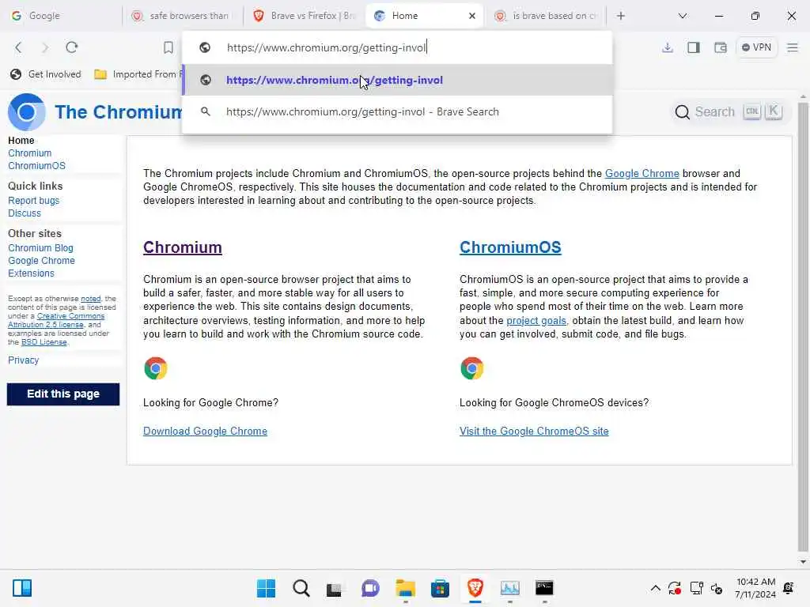Open Creative Commons Attribution 2.5 license link
This screenshot has height=607, width=810.
click(x=56, y=320)
